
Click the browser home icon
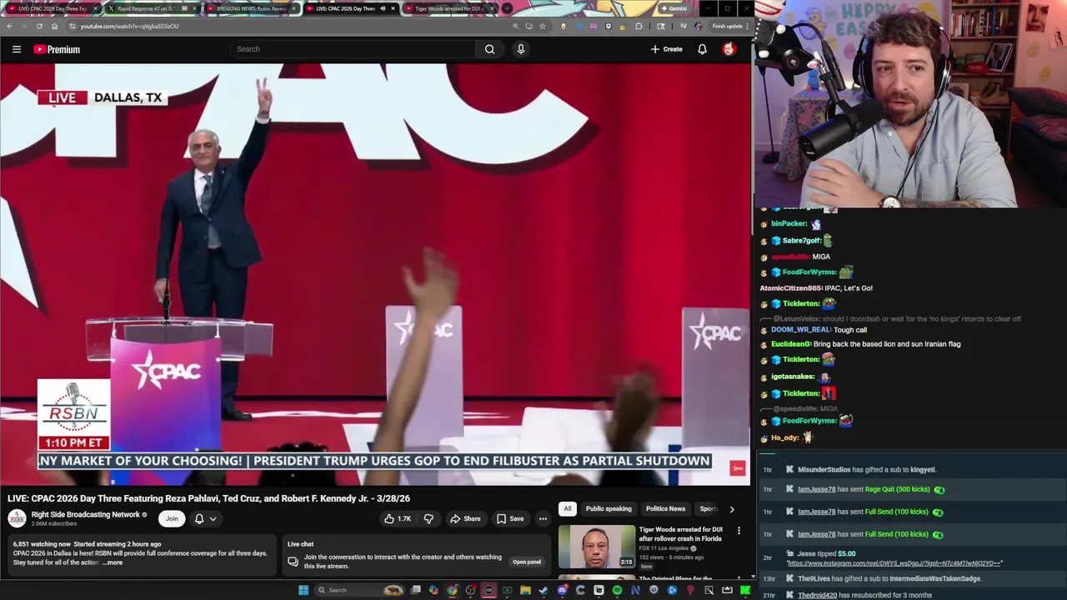pyautogui.click(x=54, y=26)
